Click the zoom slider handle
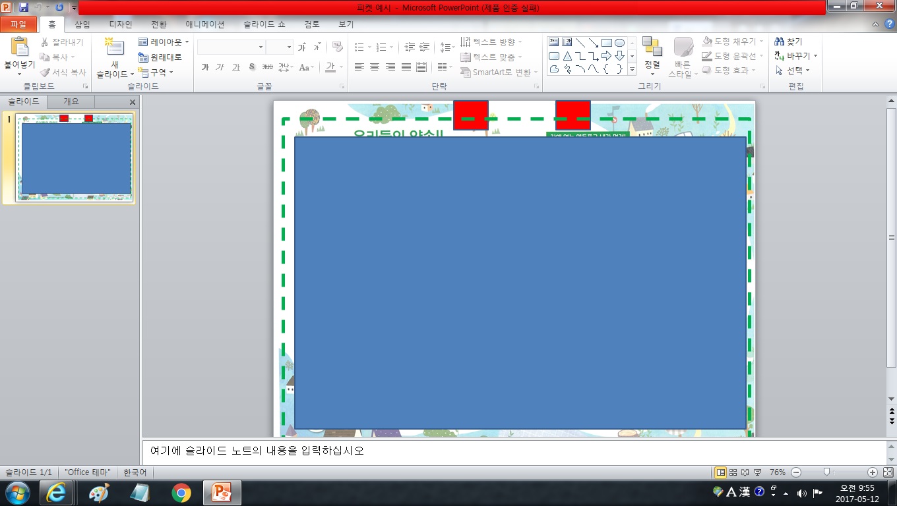Image resolution: width=897 pixels, height=506 pixels. point(826,472)
